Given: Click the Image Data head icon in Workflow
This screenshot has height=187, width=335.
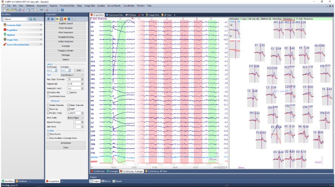Looking at the screenshot, I should point(5,39).
